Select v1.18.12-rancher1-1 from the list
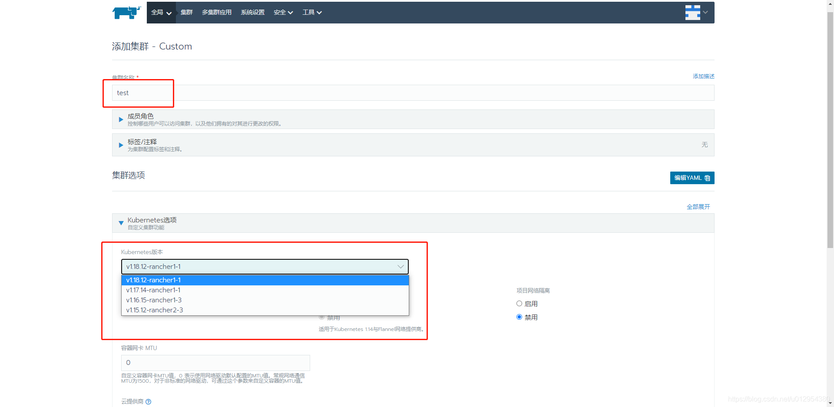This screenshot has width=834, height=407. [265, 280]
